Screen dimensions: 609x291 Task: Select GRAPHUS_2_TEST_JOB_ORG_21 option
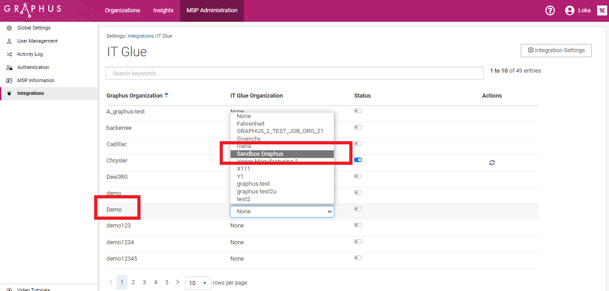[x=282, y=131]
